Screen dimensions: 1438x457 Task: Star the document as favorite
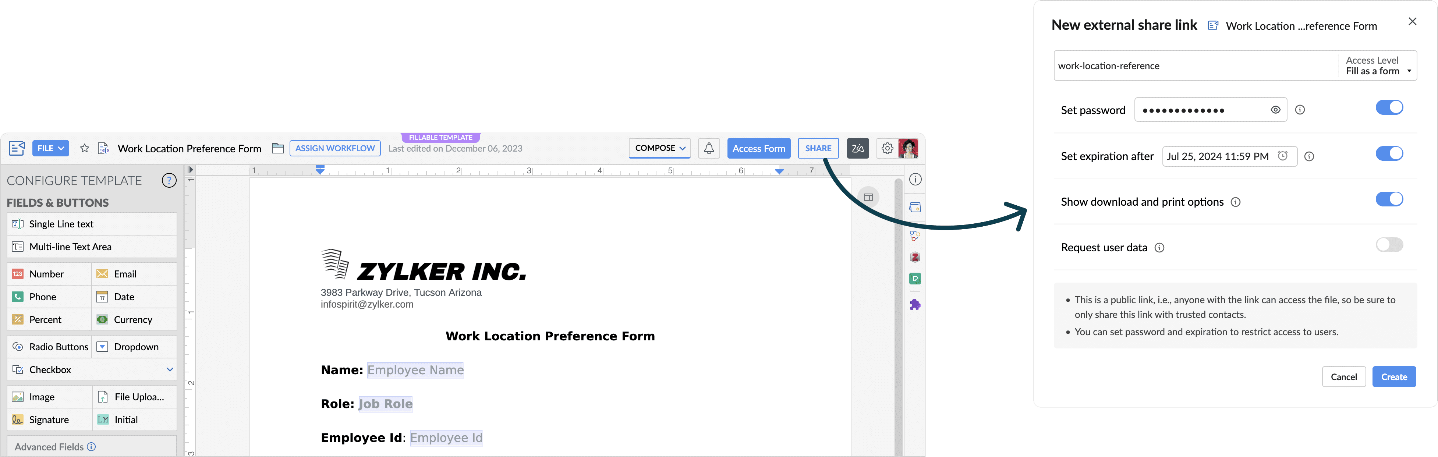click(x=84, y=148)
